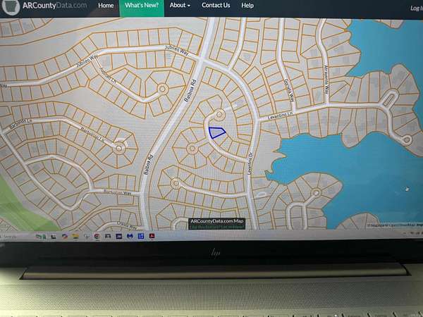423x317 pixels.
Task: Click the mouse cursor marker near lake
Action: pyautogui.click(x=407, y=188)
